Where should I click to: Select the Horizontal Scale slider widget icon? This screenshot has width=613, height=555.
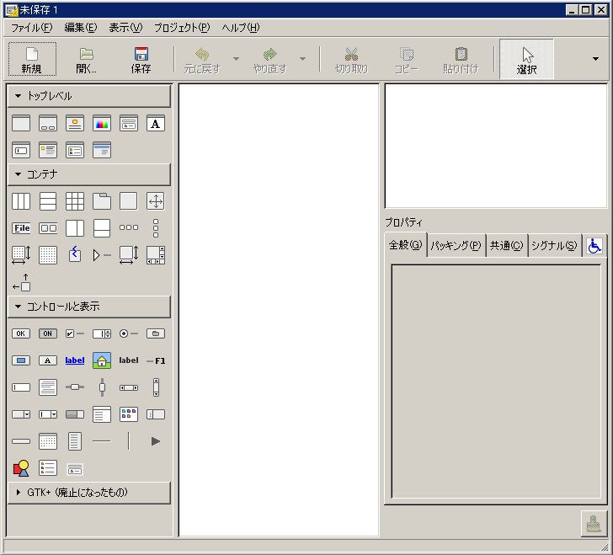75,387
